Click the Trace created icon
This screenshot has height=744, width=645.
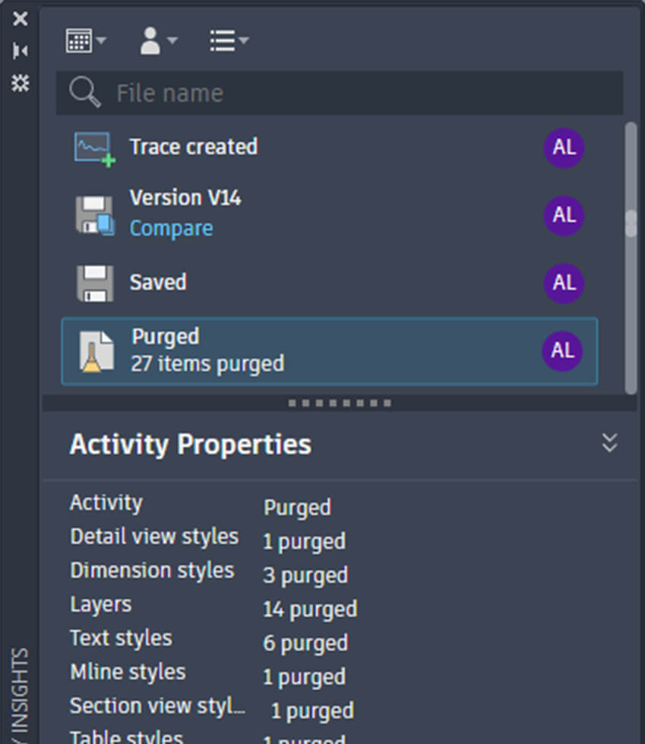[95, 148]
